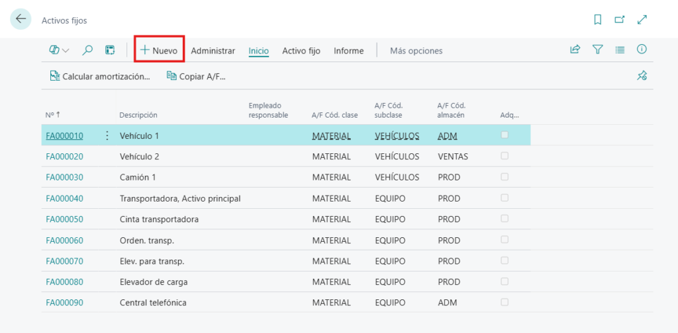The height and width of the screenshot is (333, 678).
Task: Open the information panel icon
Action: (x=642, y=50)
